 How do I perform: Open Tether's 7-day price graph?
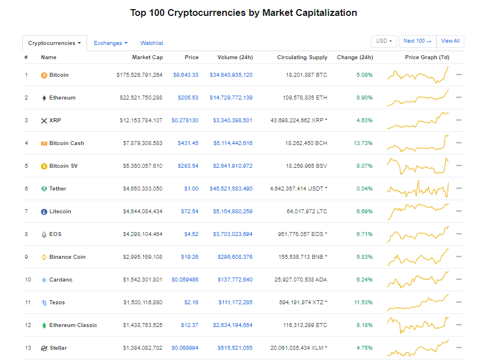418,189
